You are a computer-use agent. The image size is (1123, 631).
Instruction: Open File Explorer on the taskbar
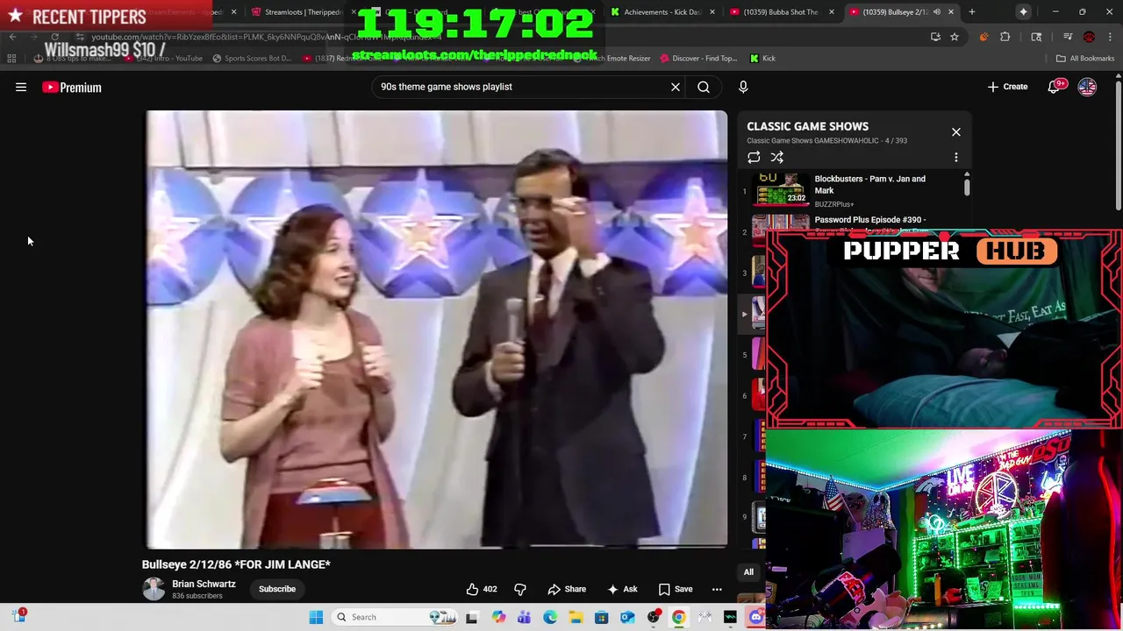point(576,617)
